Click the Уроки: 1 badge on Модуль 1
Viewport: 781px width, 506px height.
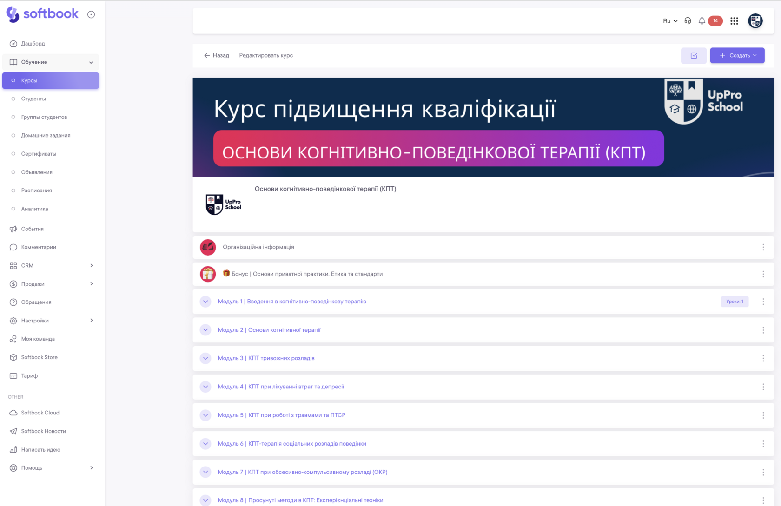coord(735,302)
